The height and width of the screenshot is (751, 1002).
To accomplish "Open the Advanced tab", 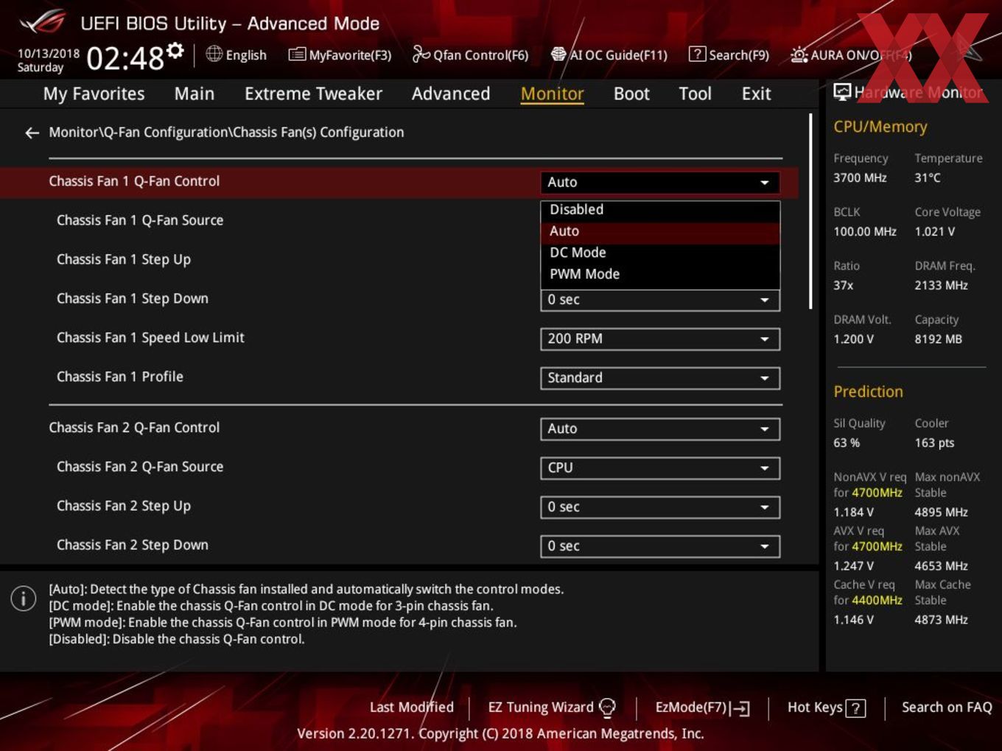I will pyautogui.click(x=451, y=94).
